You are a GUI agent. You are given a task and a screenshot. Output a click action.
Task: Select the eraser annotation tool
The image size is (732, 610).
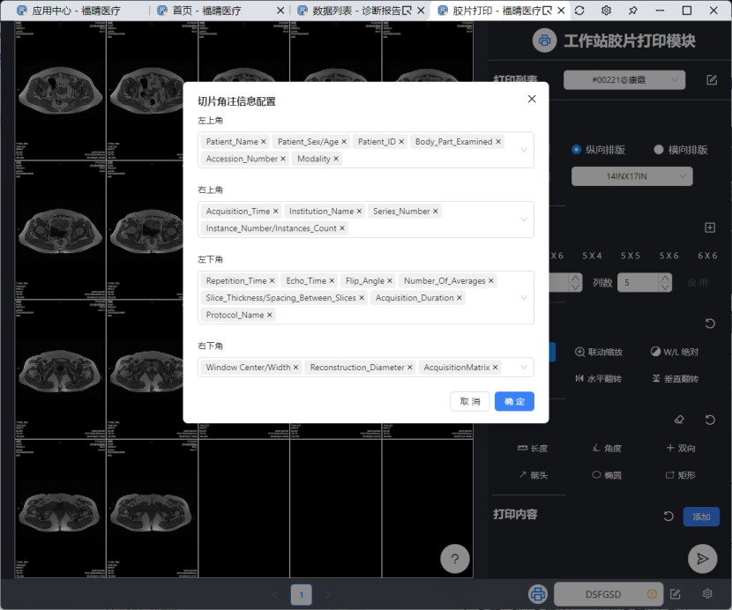tap(678, 420)
